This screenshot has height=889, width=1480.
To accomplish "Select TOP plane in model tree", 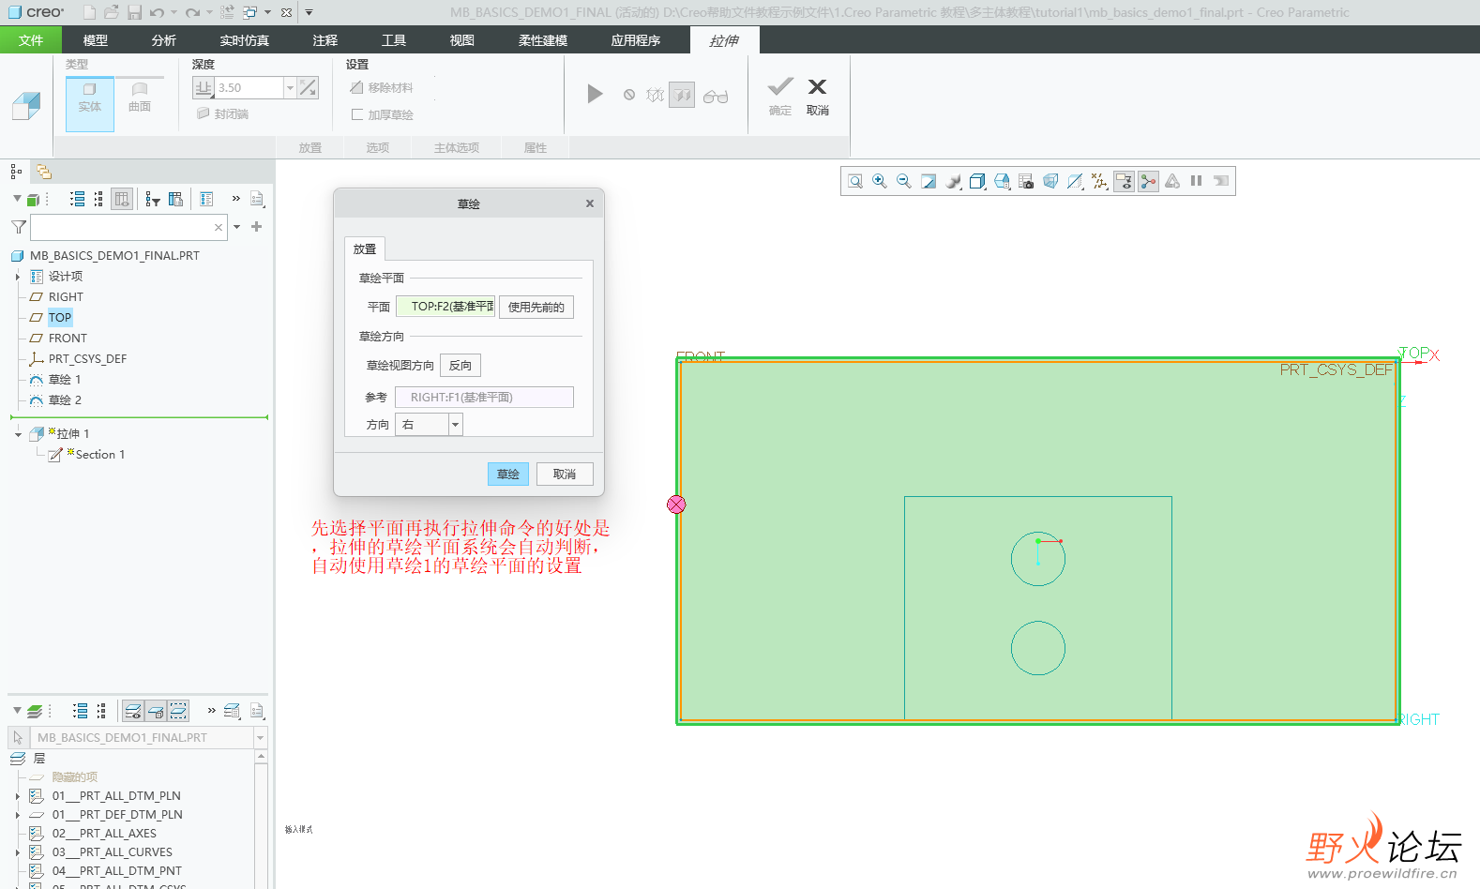I will [x=60, y=317].
